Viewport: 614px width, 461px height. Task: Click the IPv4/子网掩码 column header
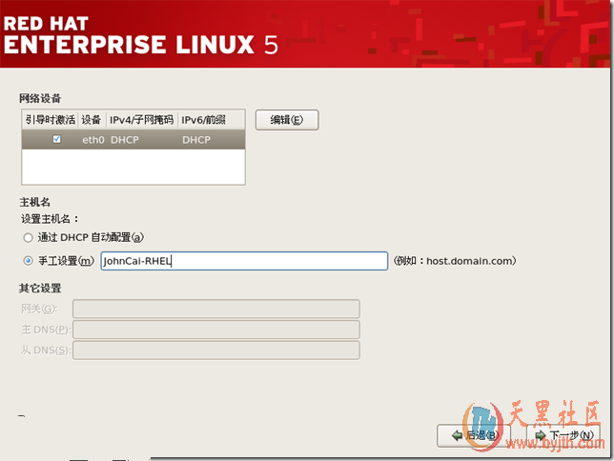click(x=141, y=120)
